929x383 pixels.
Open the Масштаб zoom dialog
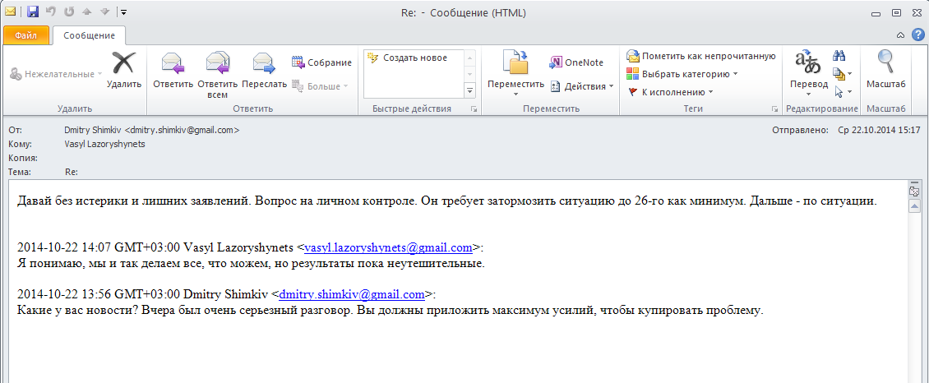[885, 70]
